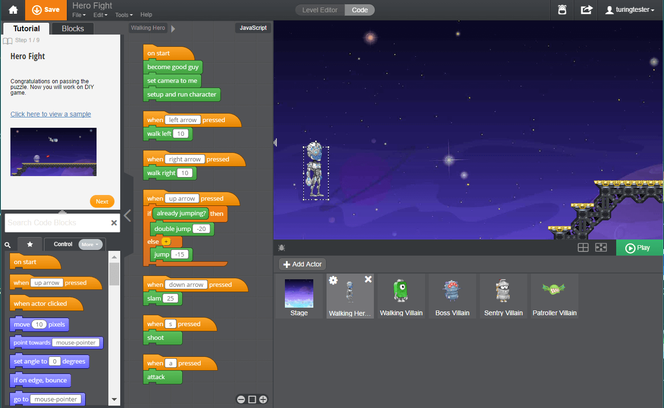This screenshot has width=664, height=408.
Task: Select the Stage thumbnail
Action: click(x=299, y=296)
